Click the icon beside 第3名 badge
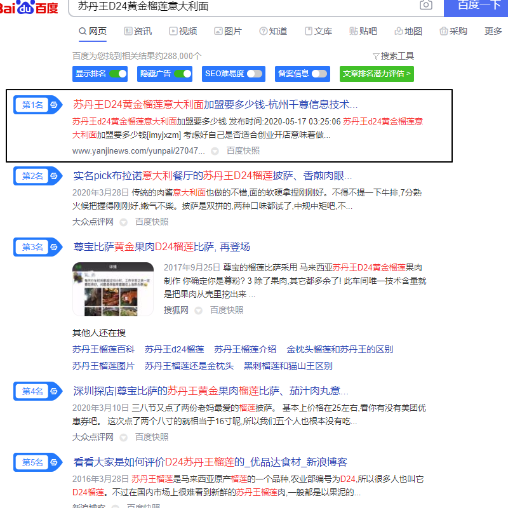Viewport: 508px width, 508px height. coord(54,247)
